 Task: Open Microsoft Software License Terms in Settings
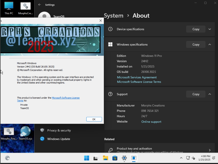pyautogui.click(x=139, y=82)
